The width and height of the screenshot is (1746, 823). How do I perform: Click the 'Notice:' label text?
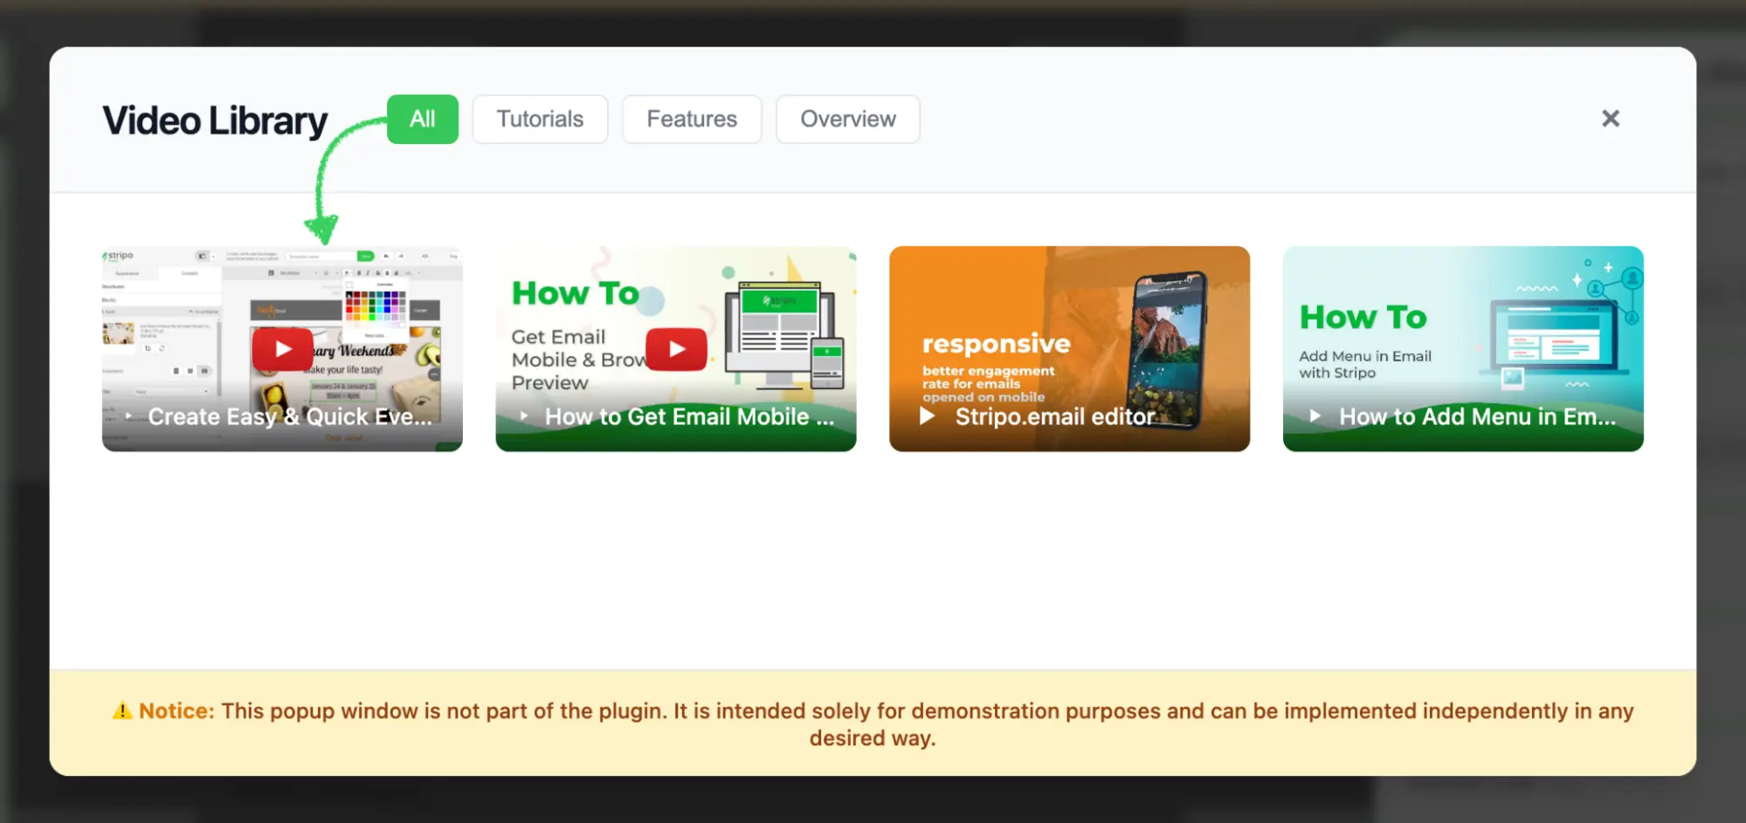point(176,710)
